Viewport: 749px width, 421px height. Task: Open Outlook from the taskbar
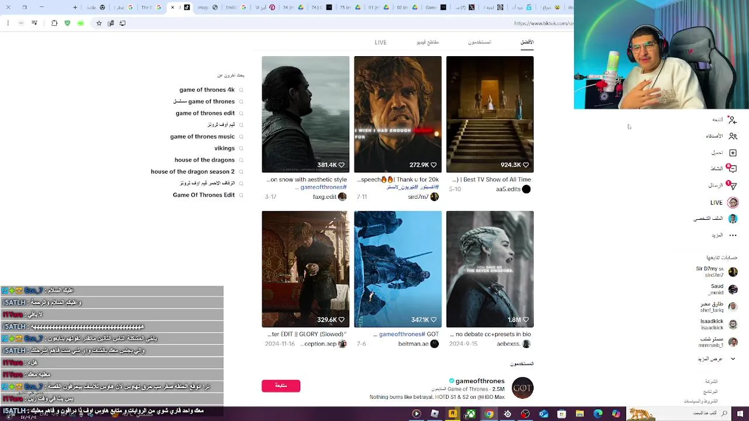click(544, 414)
